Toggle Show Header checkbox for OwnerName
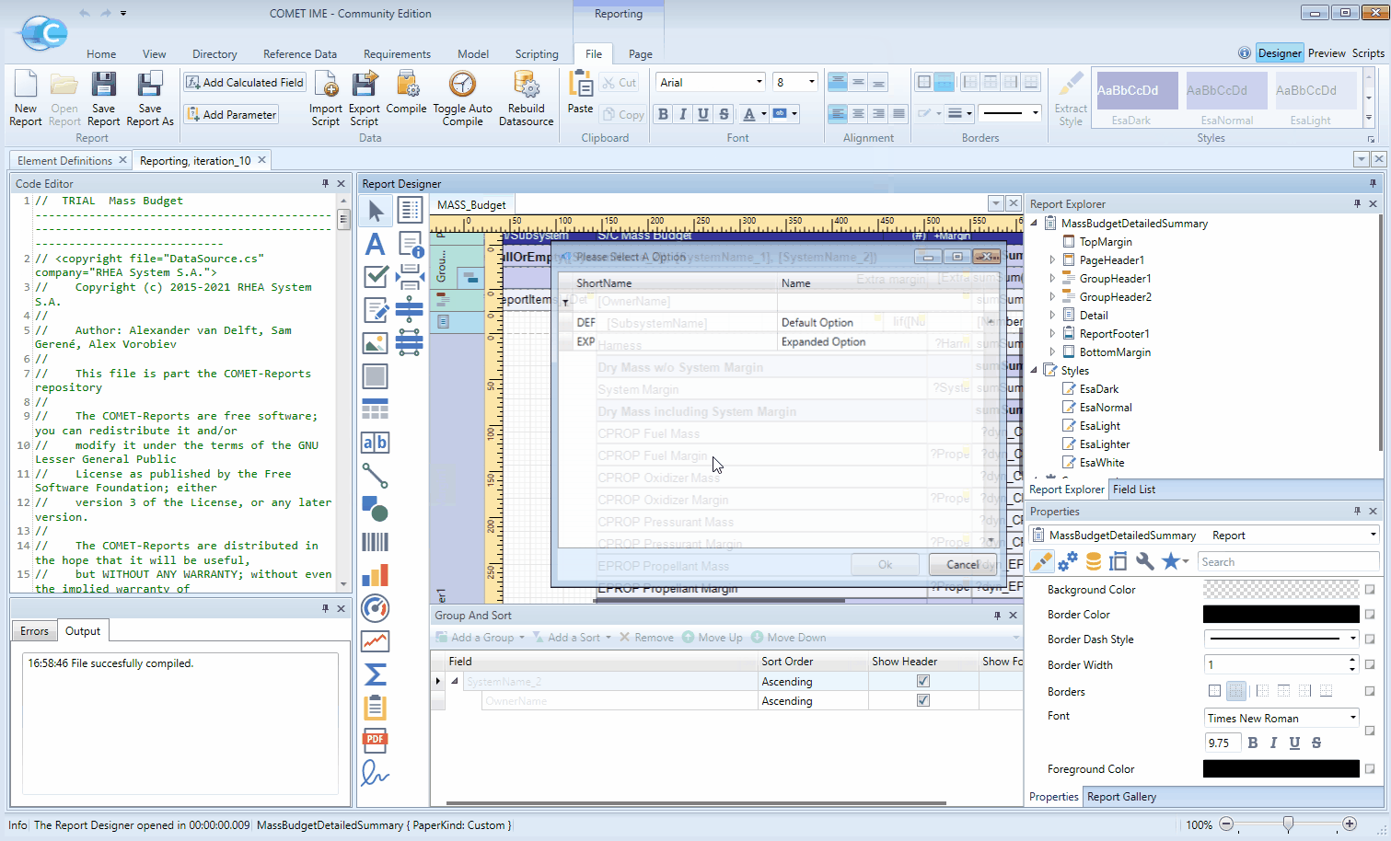This screenshot has height=841, width=1391. [x=923, y=701]
